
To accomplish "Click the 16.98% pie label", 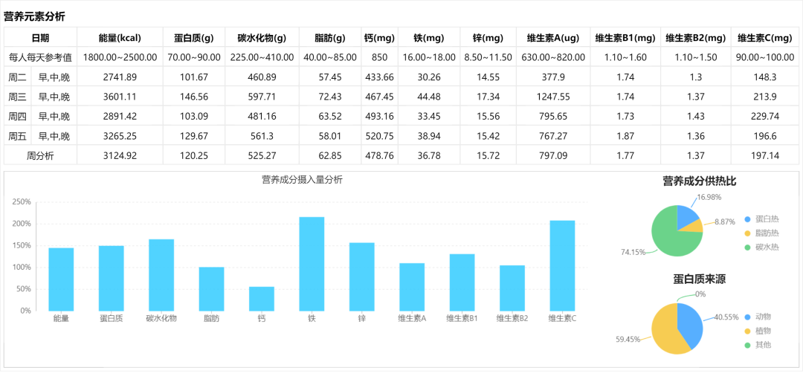I will tap(709, 197).
